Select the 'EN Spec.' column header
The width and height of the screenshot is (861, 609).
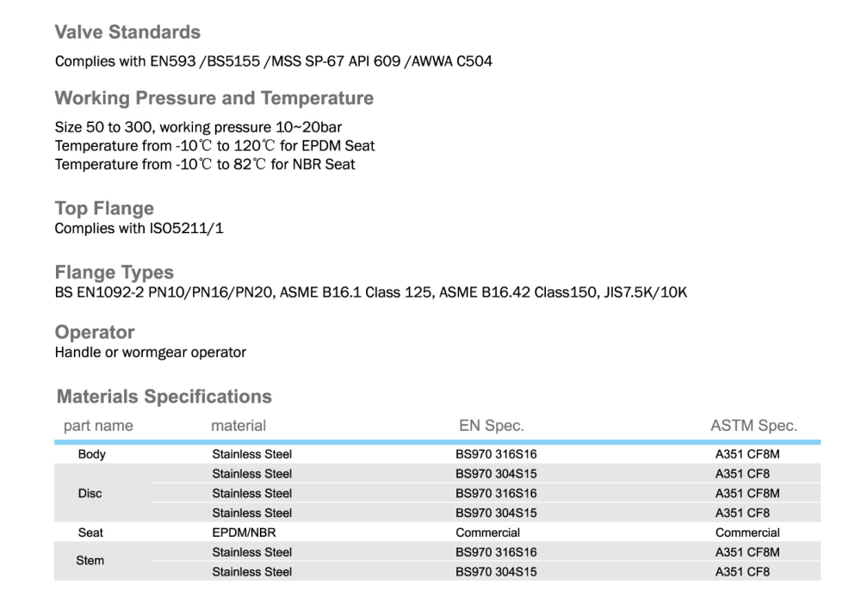pyautogui.click(x=491, y=426)
